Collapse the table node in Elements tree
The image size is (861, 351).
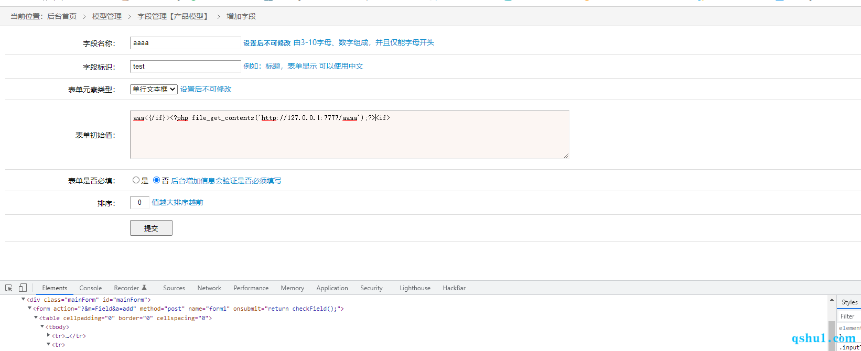pyautogui.click(x=36, y=318)
